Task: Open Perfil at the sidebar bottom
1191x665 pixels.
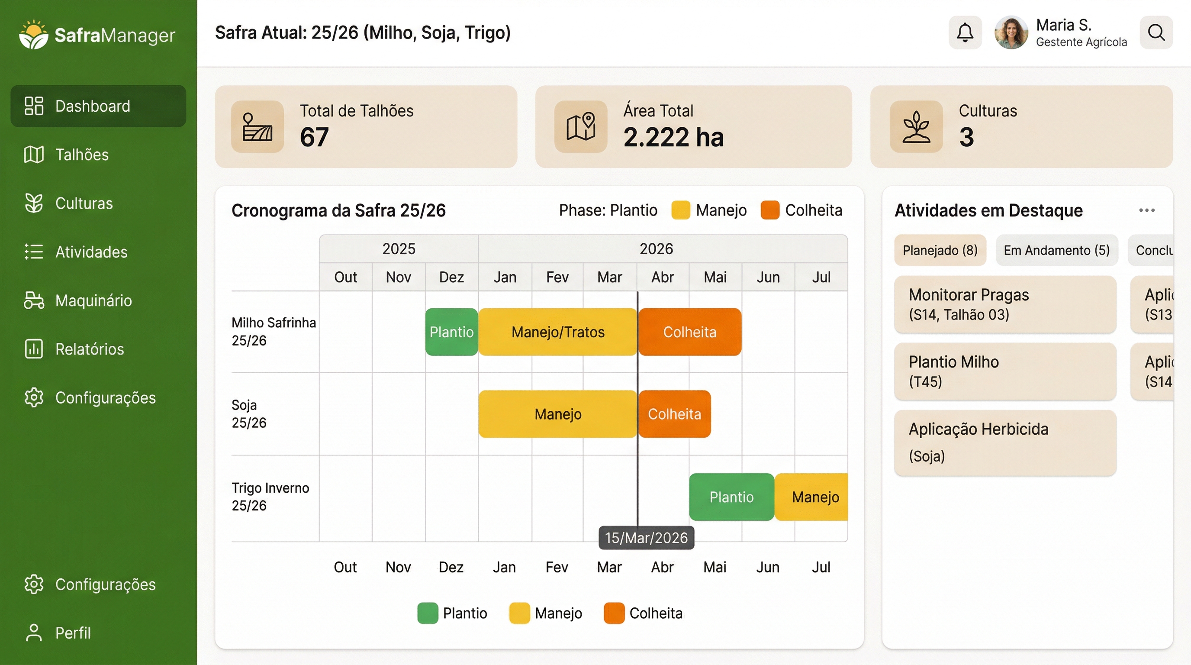Action: [73, 633]
